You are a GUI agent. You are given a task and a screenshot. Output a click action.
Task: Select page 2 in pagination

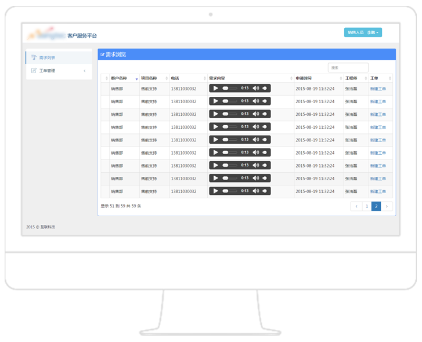click(x=376, y=206)
